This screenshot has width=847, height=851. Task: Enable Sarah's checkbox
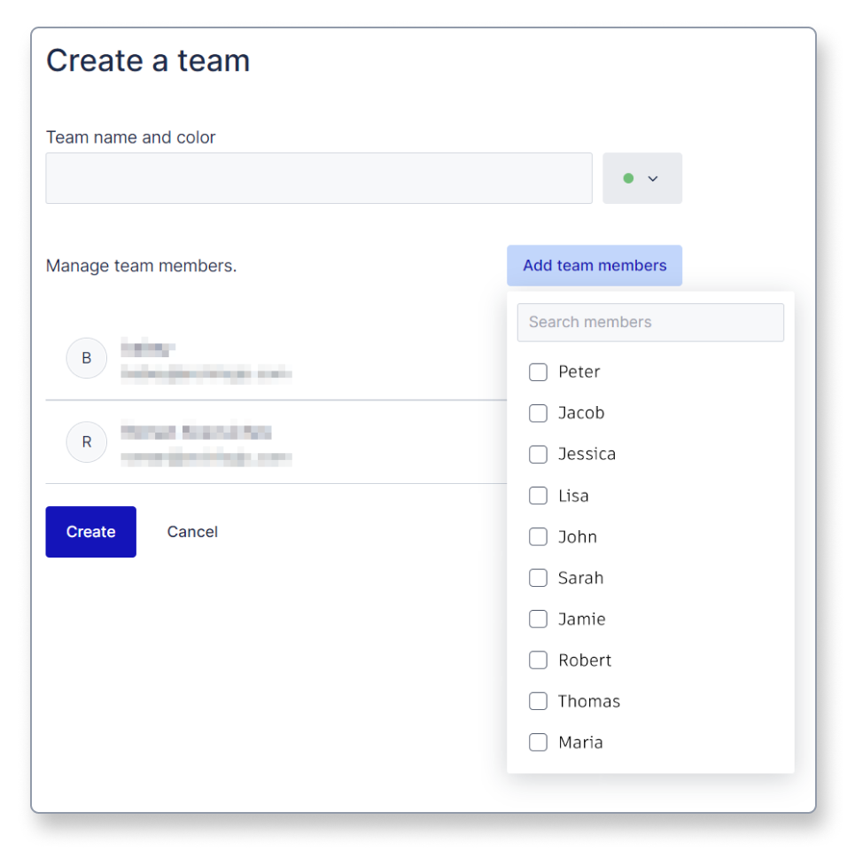click(x=538, y=578)
